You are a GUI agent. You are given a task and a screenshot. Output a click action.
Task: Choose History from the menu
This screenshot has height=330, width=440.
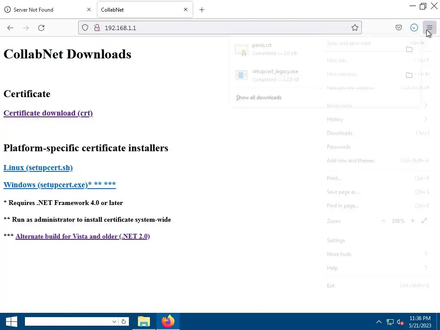[378, 119]
